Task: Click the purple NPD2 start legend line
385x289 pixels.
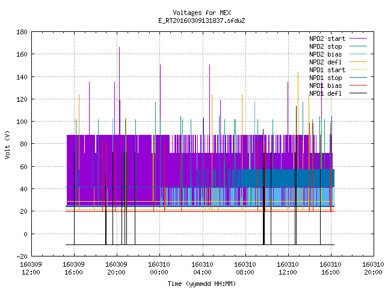Action: (358, 39)
